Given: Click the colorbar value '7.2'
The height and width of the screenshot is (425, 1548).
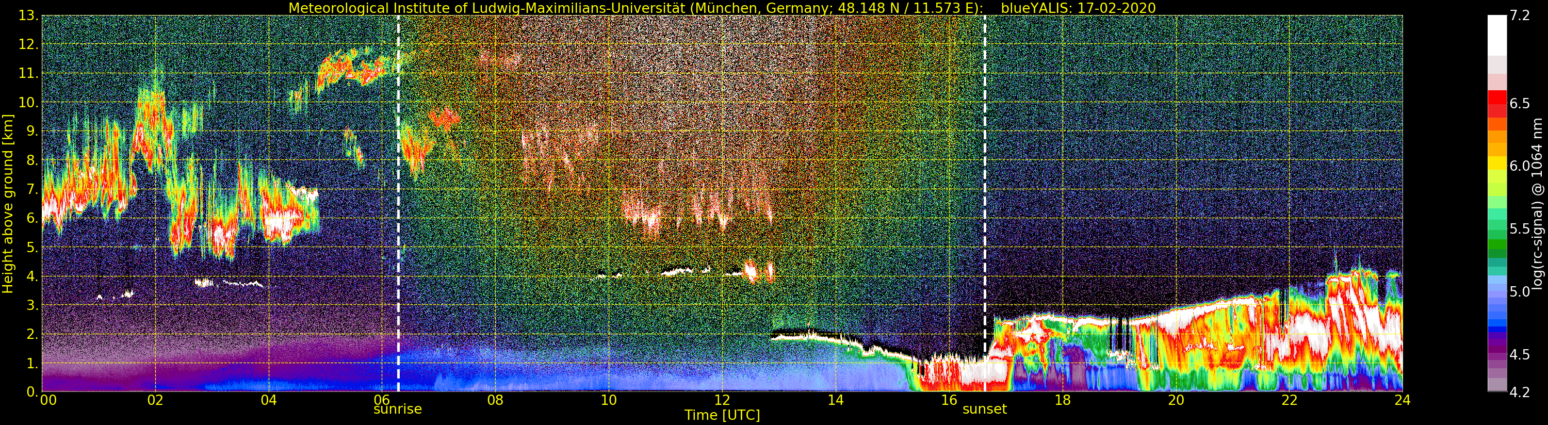Looking at the screenshot, I should click(x=1519, y=15).
